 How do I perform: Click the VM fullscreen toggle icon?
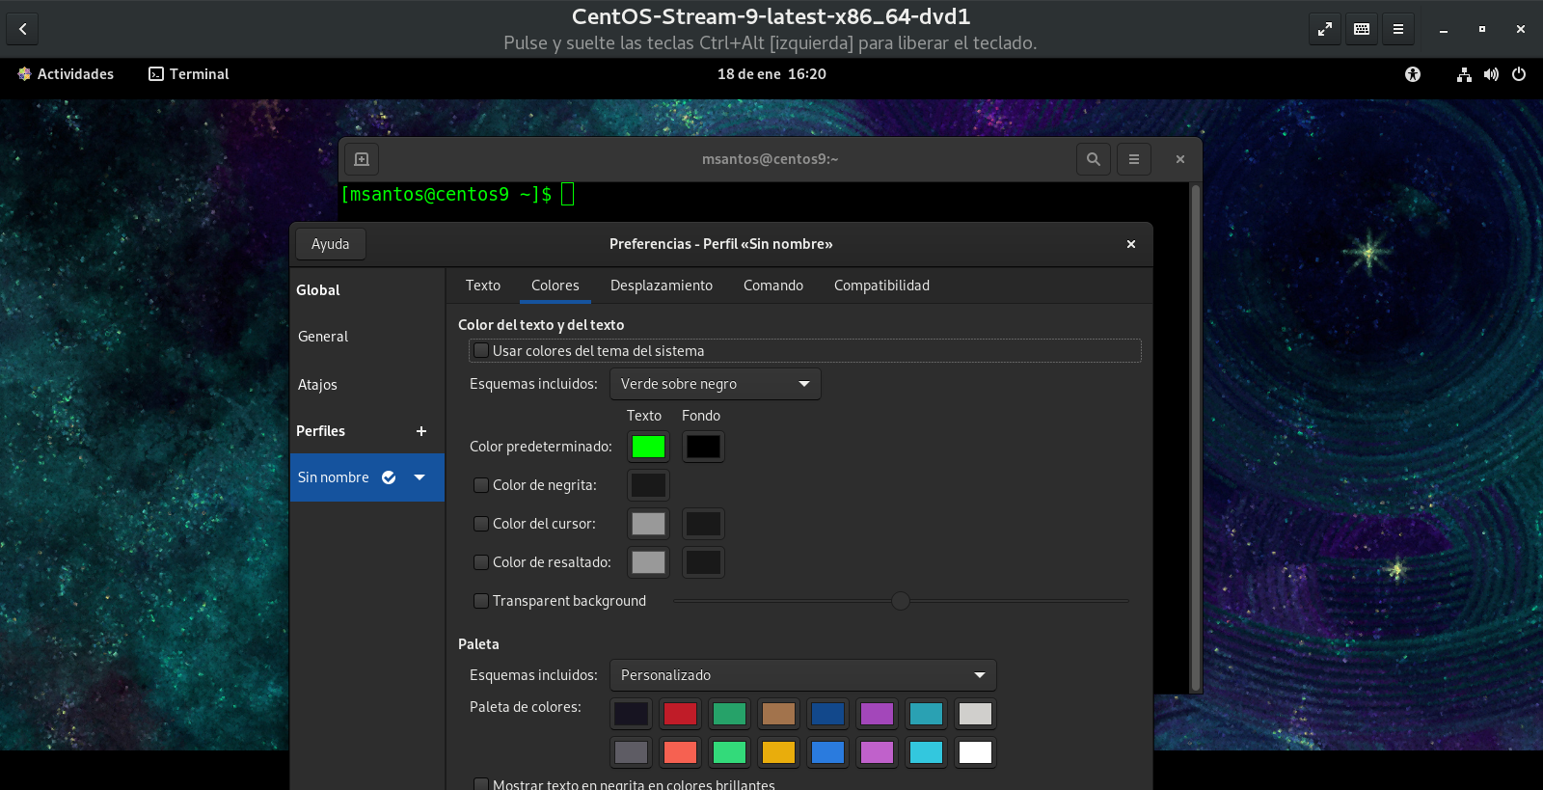point(1324,29)
